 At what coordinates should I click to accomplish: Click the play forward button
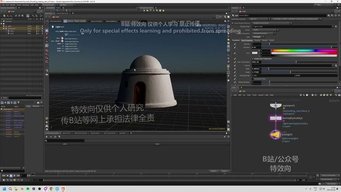point(14,175)
